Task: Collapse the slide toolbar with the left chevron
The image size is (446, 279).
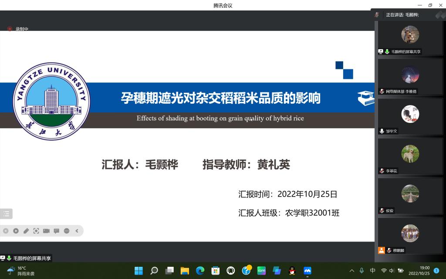Action: 77,231
